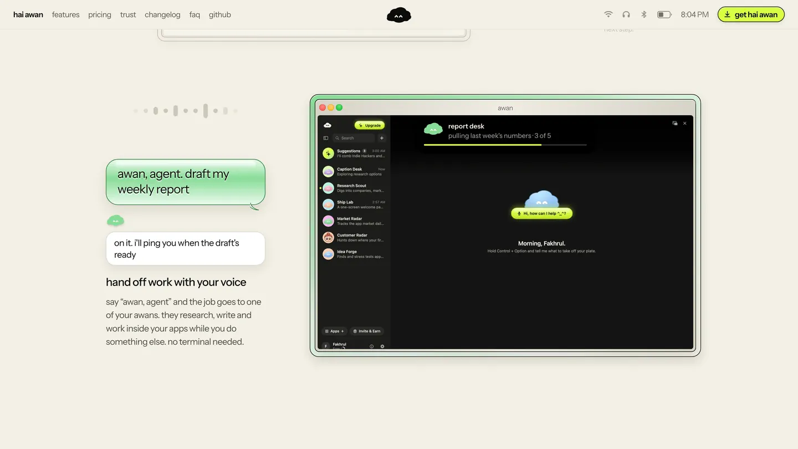The height and width of the screenshot is (449, 798).
Task: Add a new chat with plus icon
Action: [x=382, y=138]
